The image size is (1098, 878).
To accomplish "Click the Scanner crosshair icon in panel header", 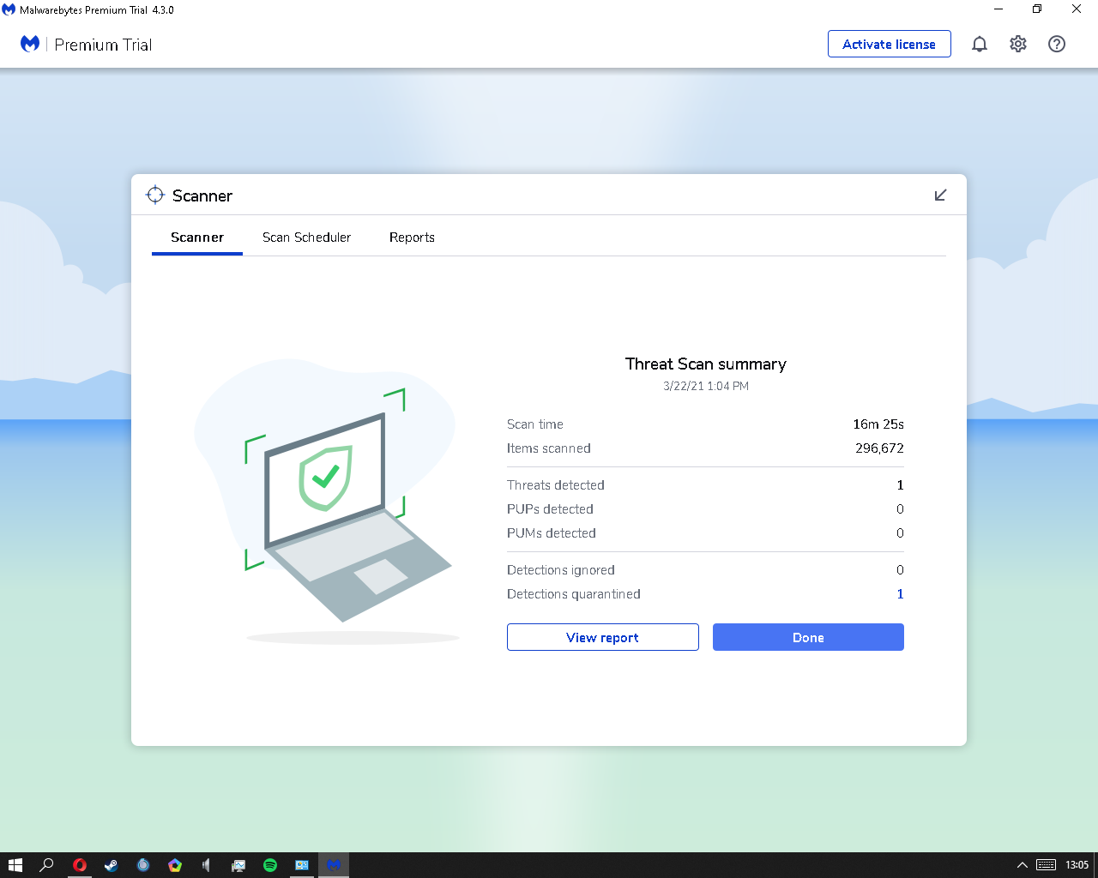I will click(155, 195).
